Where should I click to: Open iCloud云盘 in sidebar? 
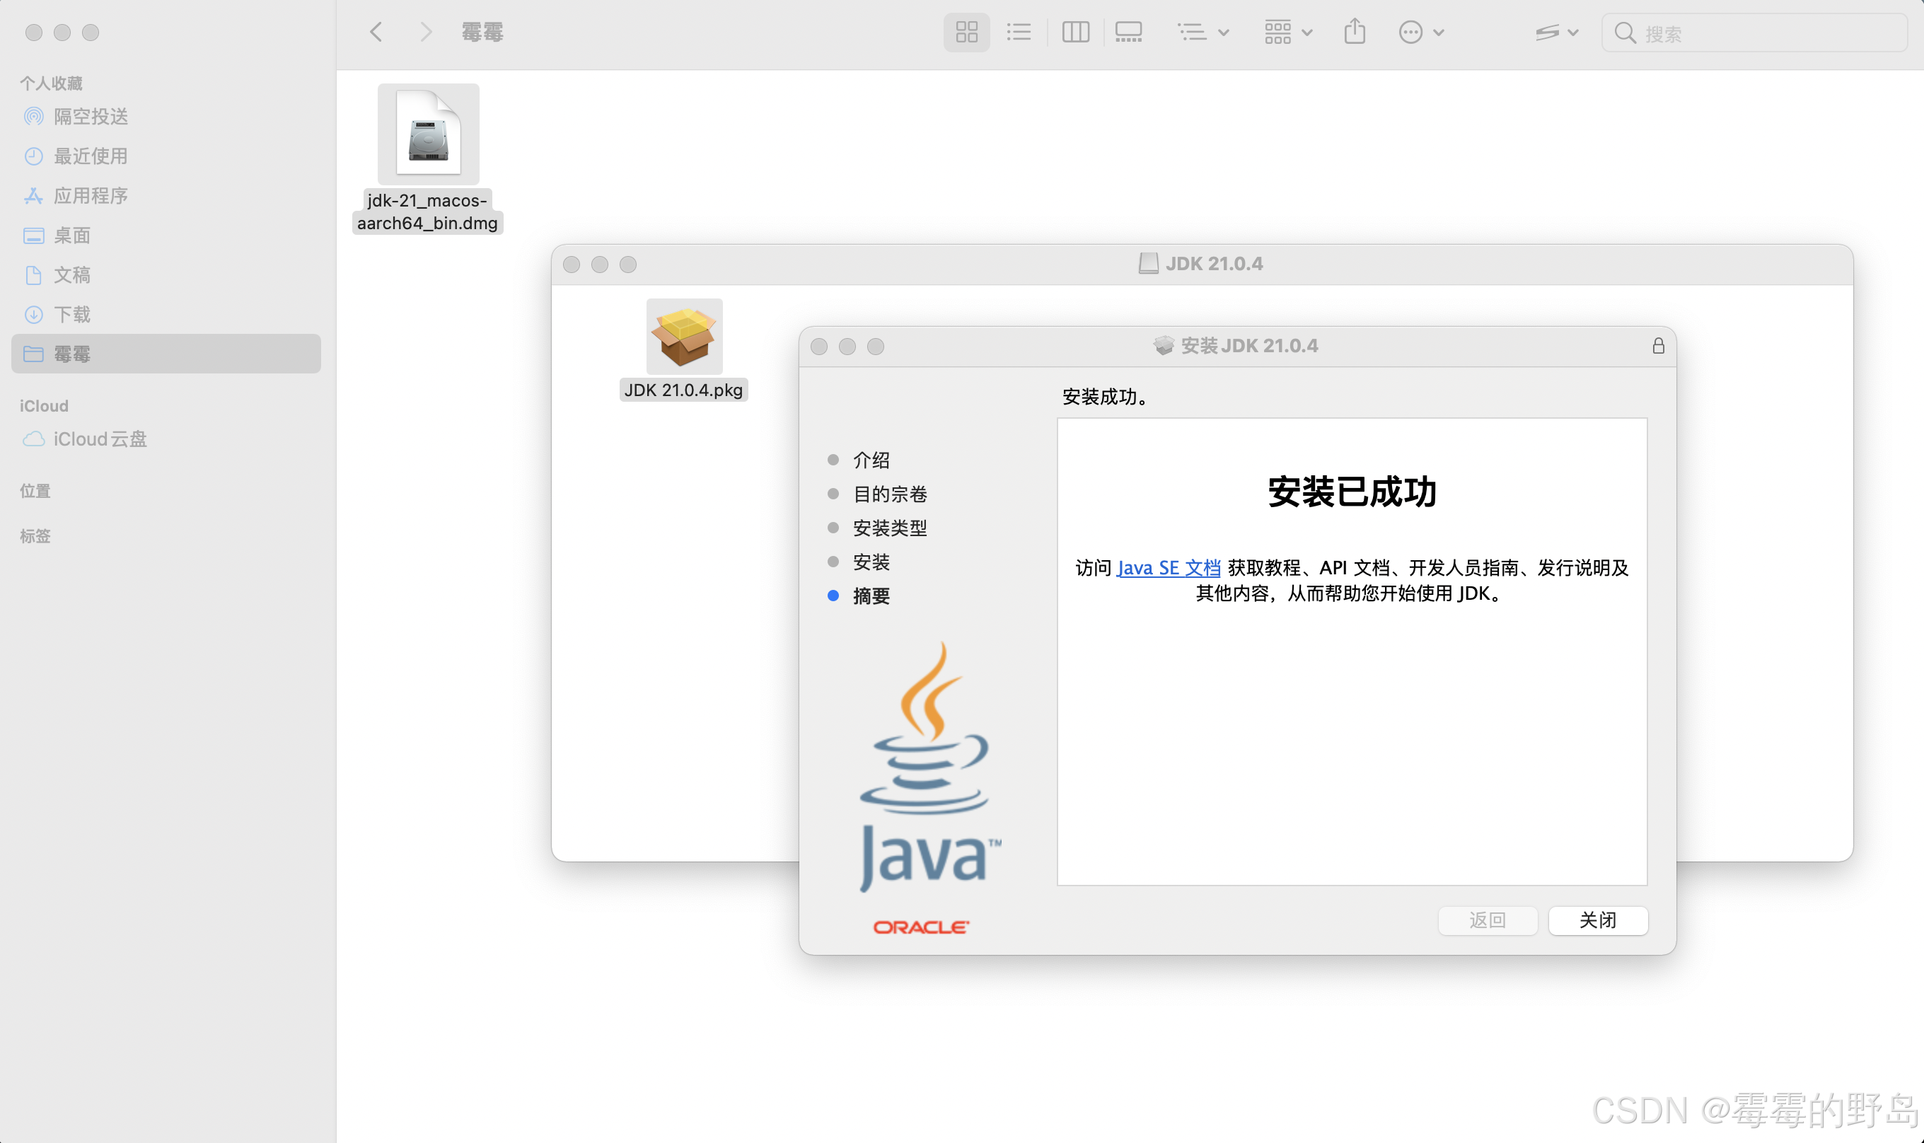pos(99,439)
